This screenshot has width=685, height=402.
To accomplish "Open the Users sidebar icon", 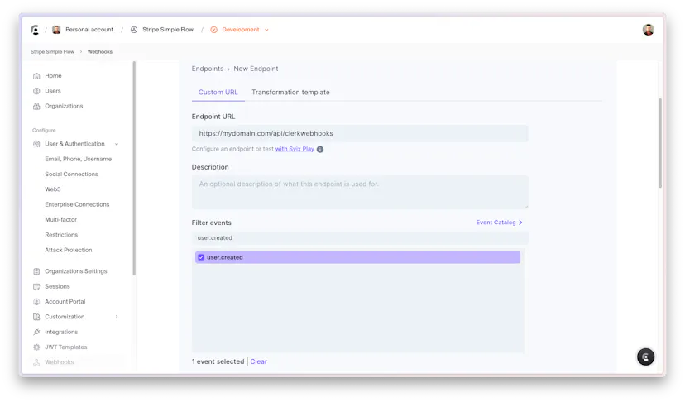I will [x=36, y=91].
